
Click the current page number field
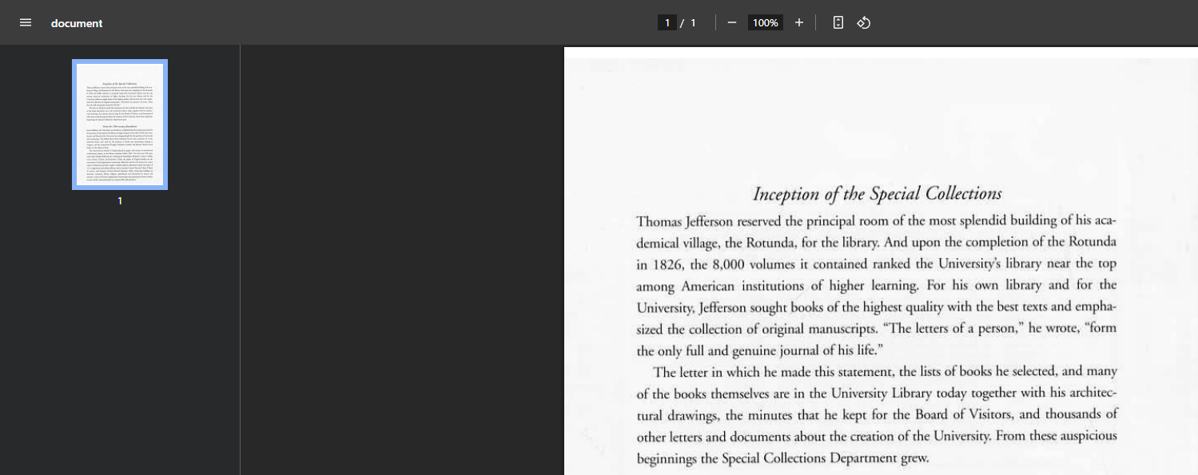pyautogui.click(x=667, y=22)
